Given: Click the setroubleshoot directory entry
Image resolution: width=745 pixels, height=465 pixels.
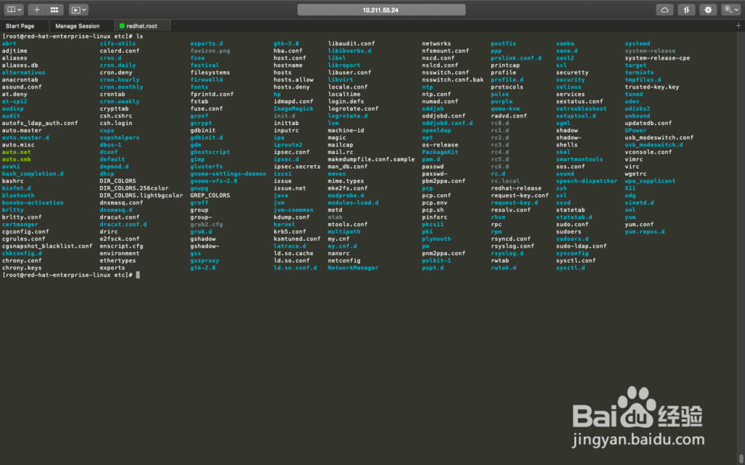Looking at the screenshot, I should [x=582, y=109].
